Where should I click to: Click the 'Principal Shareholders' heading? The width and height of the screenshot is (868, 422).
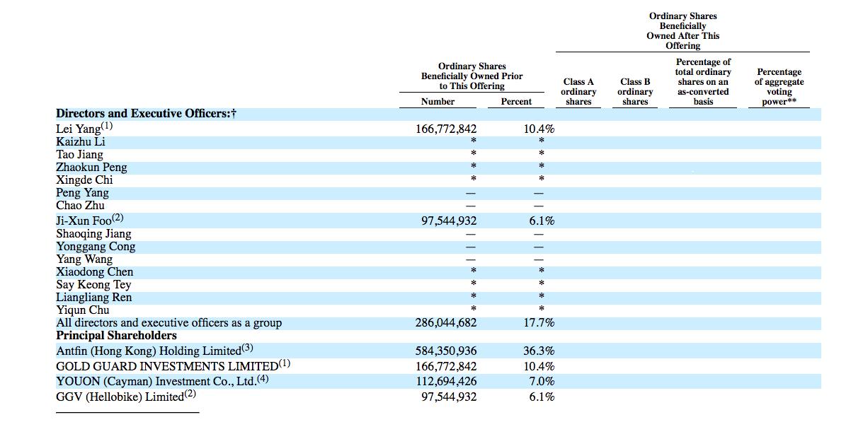click(117, 335)
